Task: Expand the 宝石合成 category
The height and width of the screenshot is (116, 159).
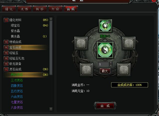Action: [6, 47]
